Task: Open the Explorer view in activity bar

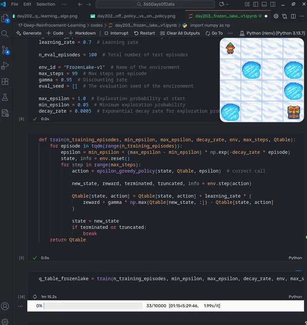Action: (x=5, y=18)
